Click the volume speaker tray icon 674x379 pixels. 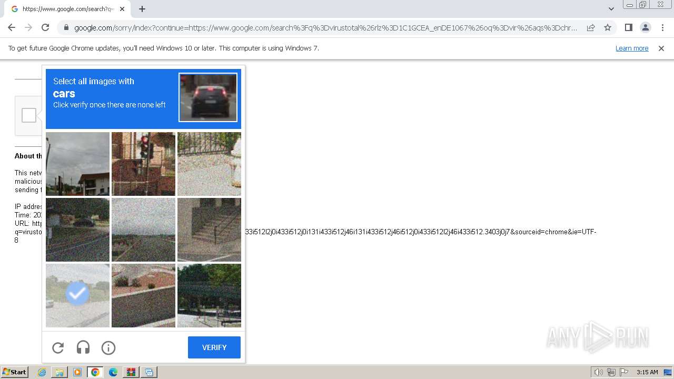598,372
